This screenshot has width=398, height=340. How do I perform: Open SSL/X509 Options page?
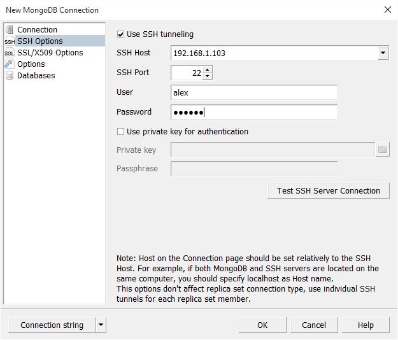[50, 52]
